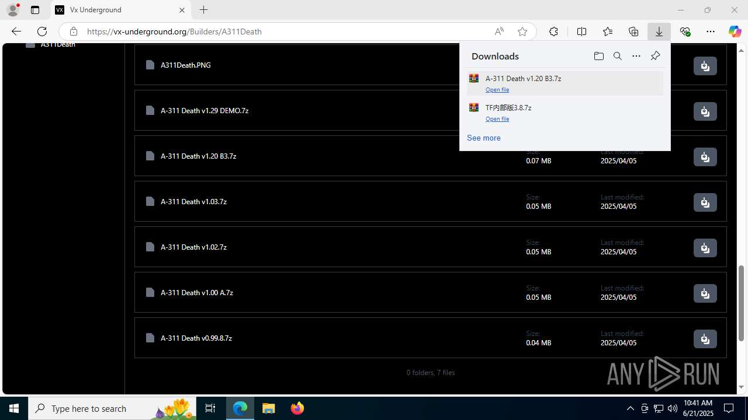Viewport: 748px width, 420px height.
Task: Open more options in the Downloads panel
Action: (636, 56)
